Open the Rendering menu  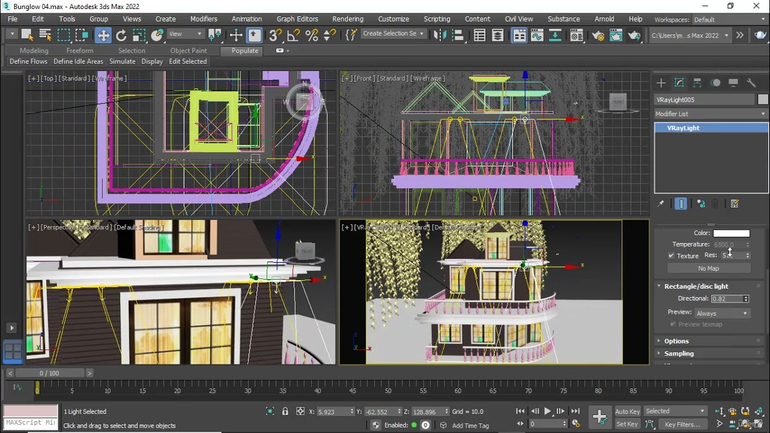tap(348, 19)
